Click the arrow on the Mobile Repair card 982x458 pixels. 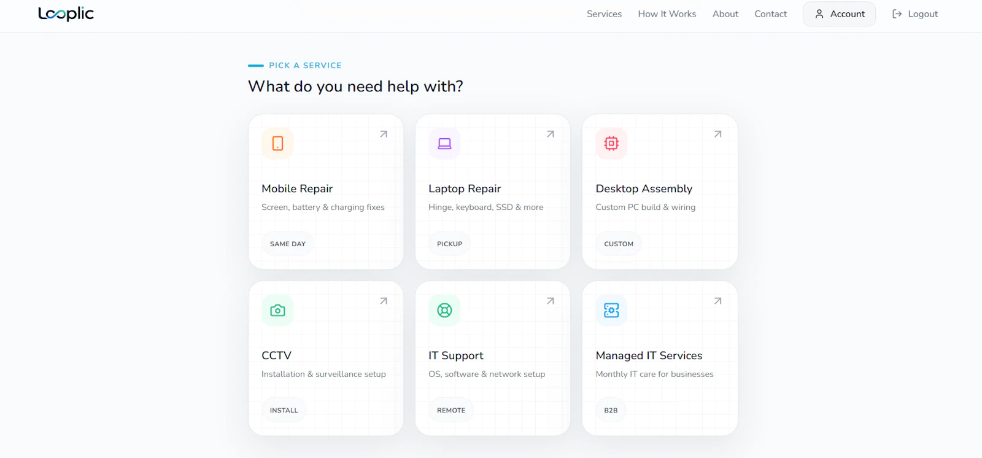[x=384, y=134]
